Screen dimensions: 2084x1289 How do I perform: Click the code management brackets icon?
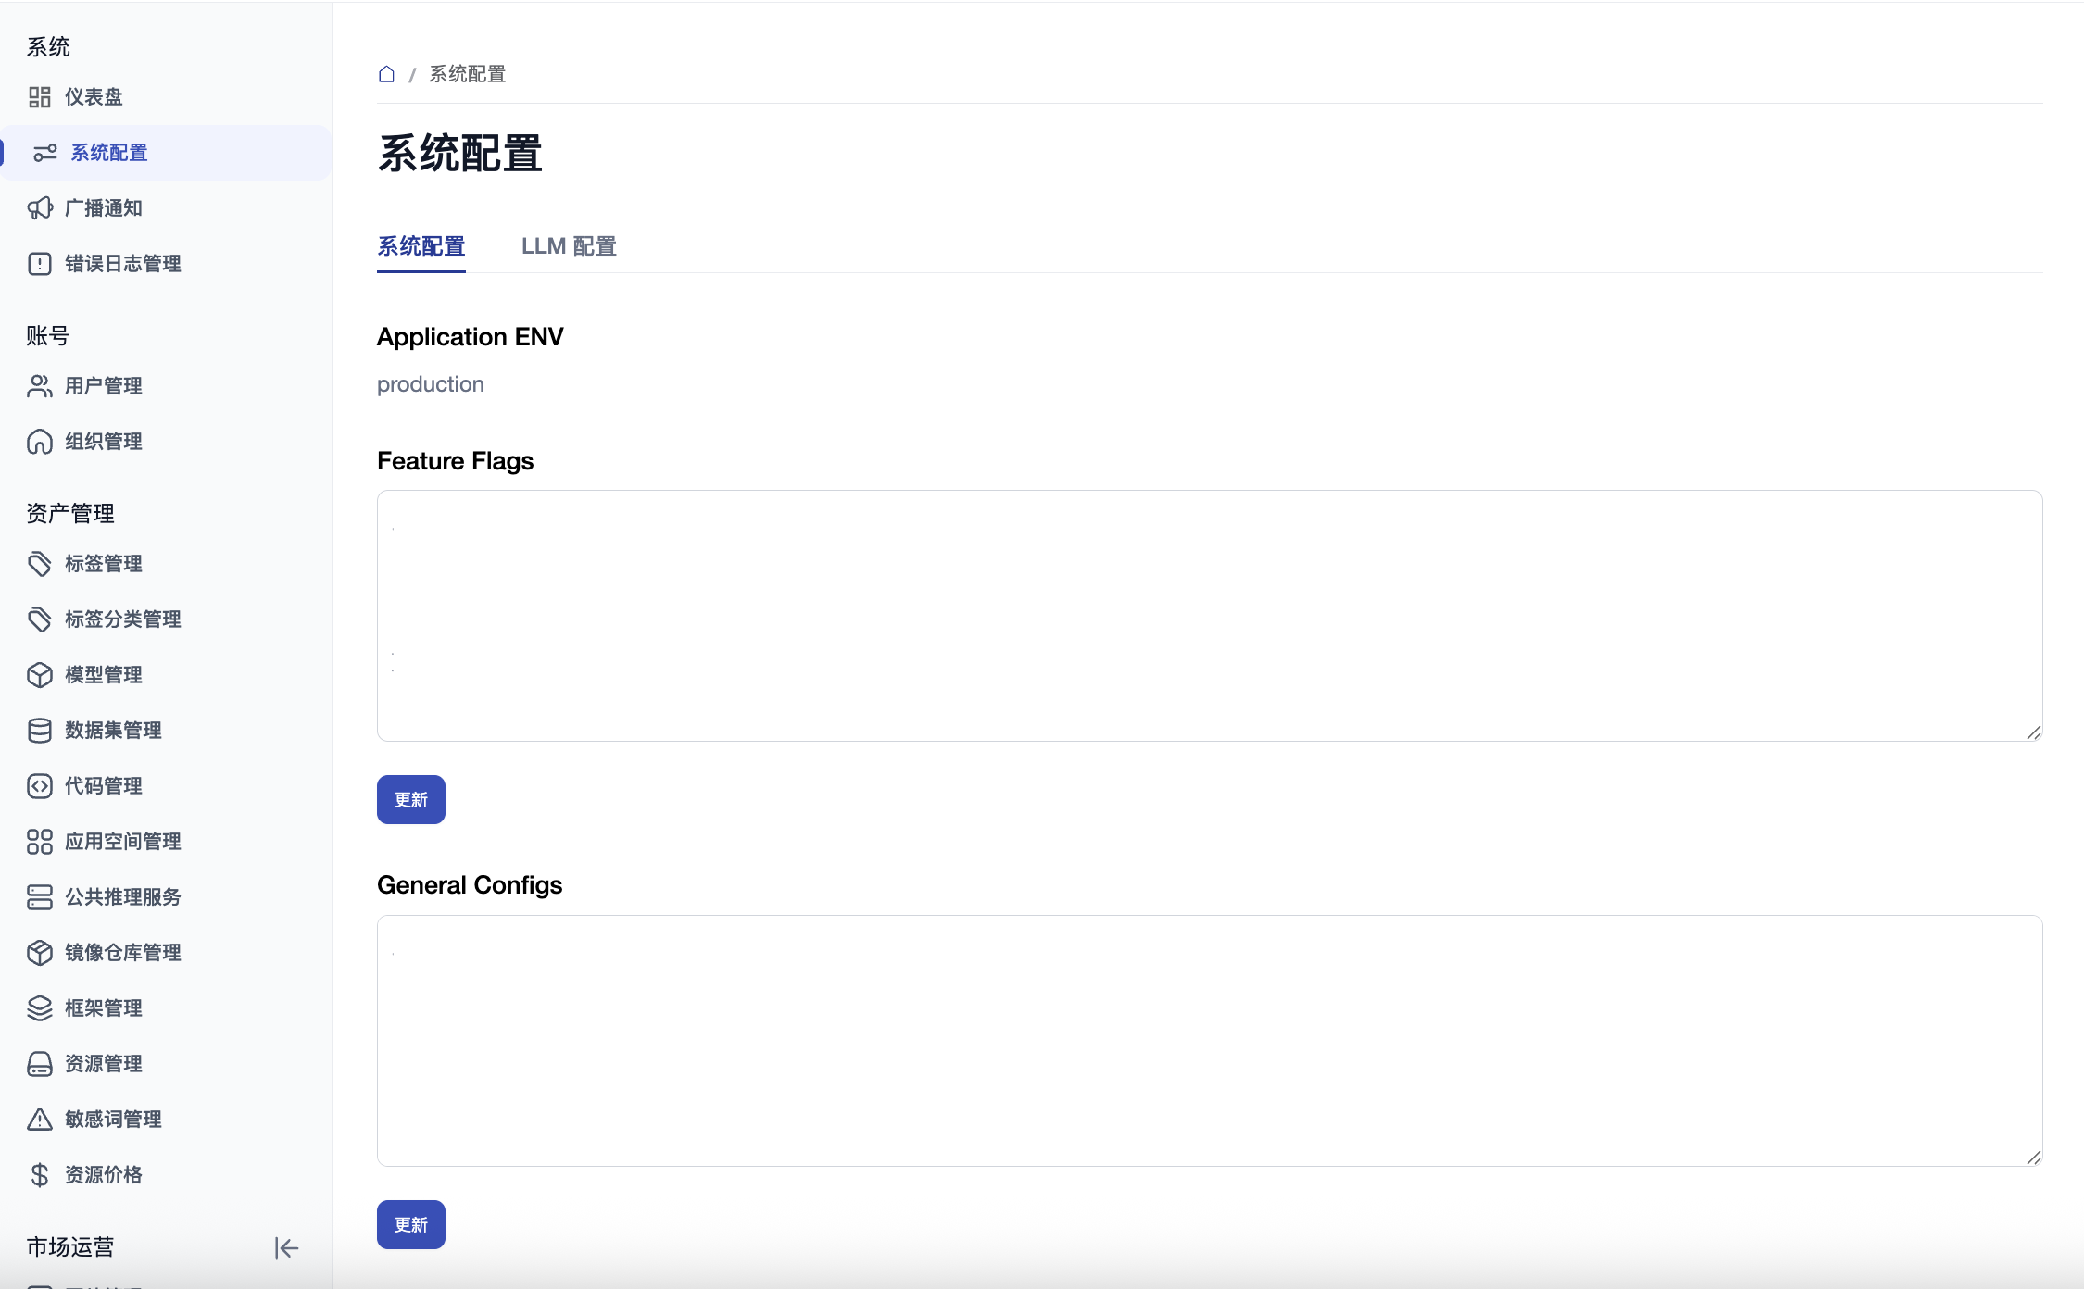coord(40,786)
